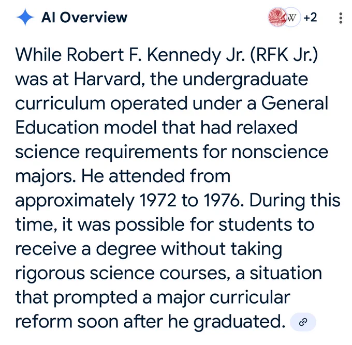352x345 pixels.
Task: Click the word 'undergraduate' in the text
Action: click(245, 80)
